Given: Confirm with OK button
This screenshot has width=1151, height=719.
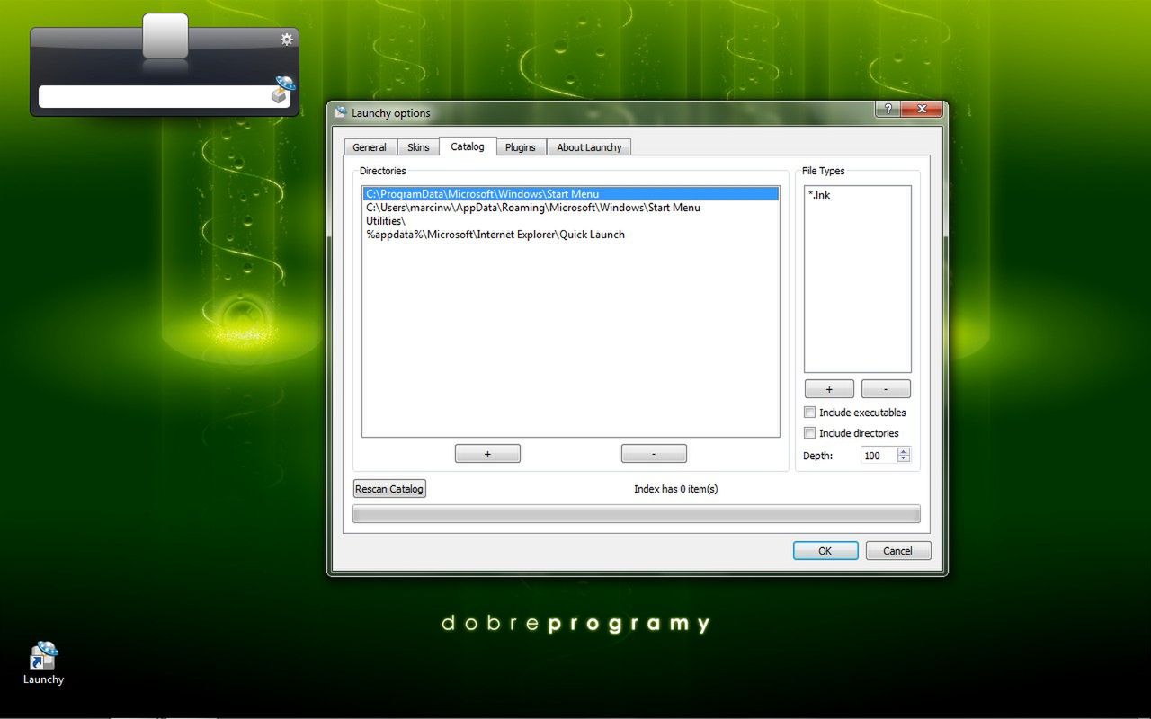Looking at the screenshot, I should (825, 551).
